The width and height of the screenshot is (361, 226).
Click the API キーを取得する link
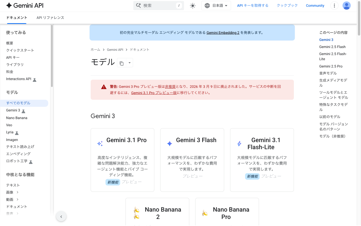(x=253, y=5)
